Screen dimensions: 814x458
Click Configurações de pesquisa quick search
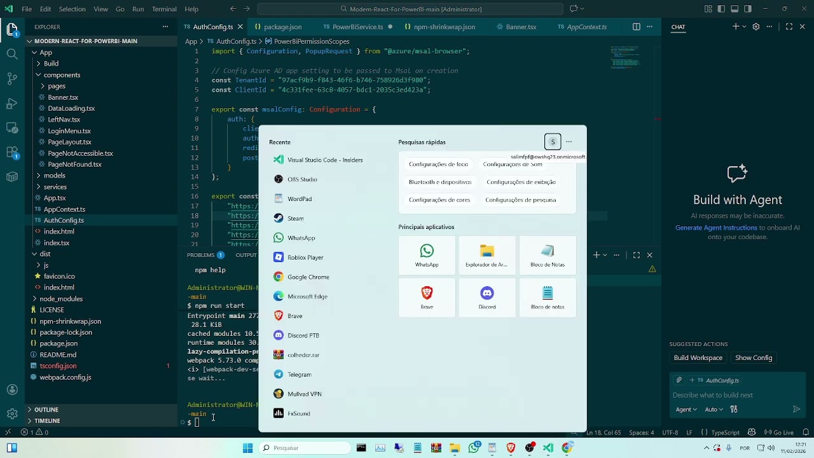coord(520,200)
